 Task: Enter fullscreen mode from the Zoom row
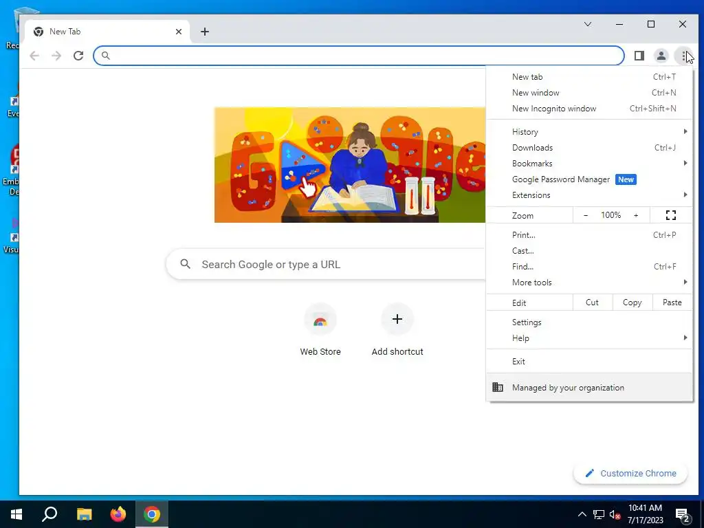[671, 215]
